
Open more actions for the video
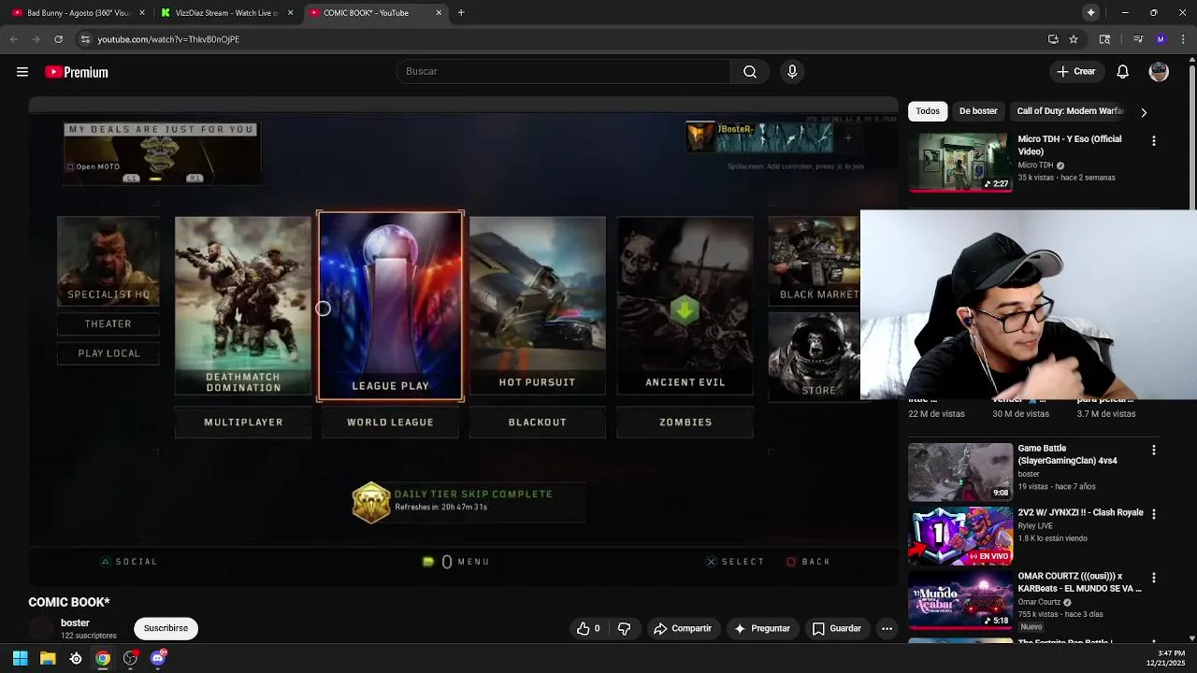(887, 628)
